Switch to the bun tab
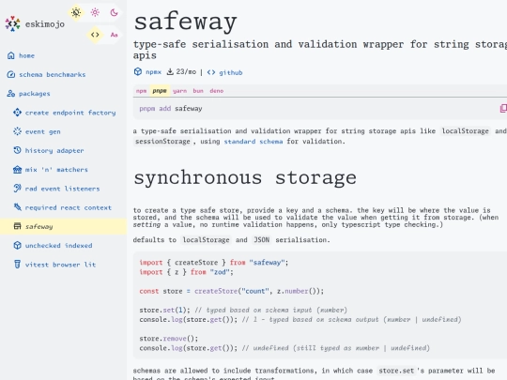The width and height of the screenshot is (507, 380). 198,91
